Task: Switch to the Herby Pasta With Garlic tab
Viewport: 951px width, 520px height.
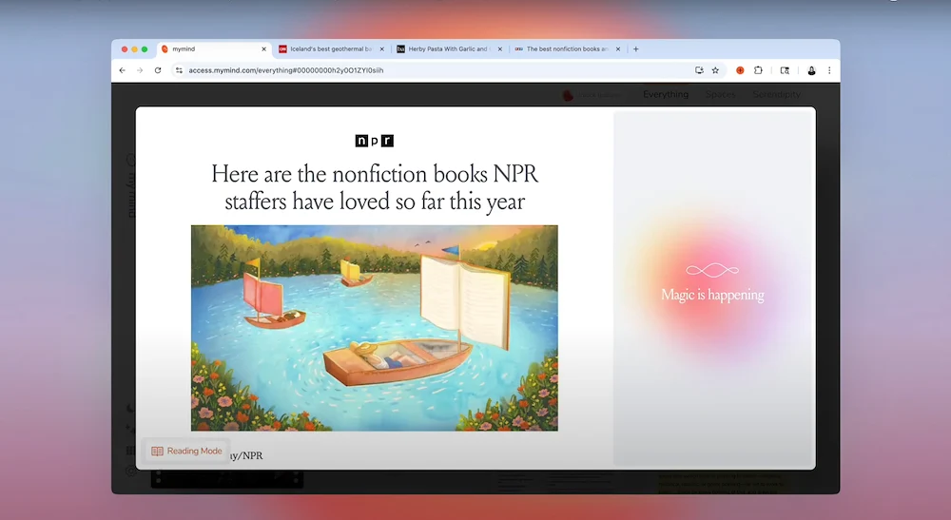Action: 442,48
